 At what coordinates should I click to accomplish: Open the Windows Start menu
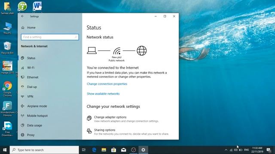point(5,150)
